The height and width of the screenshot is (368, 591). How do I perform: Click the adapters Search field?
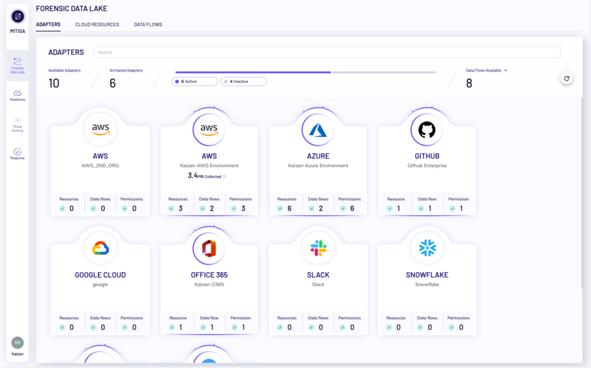pyautogui.click(x=327, y=53)
